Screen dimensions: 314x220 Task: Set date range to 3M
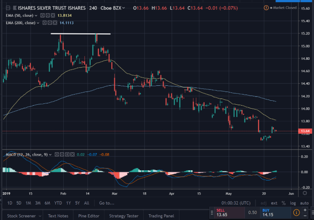[38, 203]
